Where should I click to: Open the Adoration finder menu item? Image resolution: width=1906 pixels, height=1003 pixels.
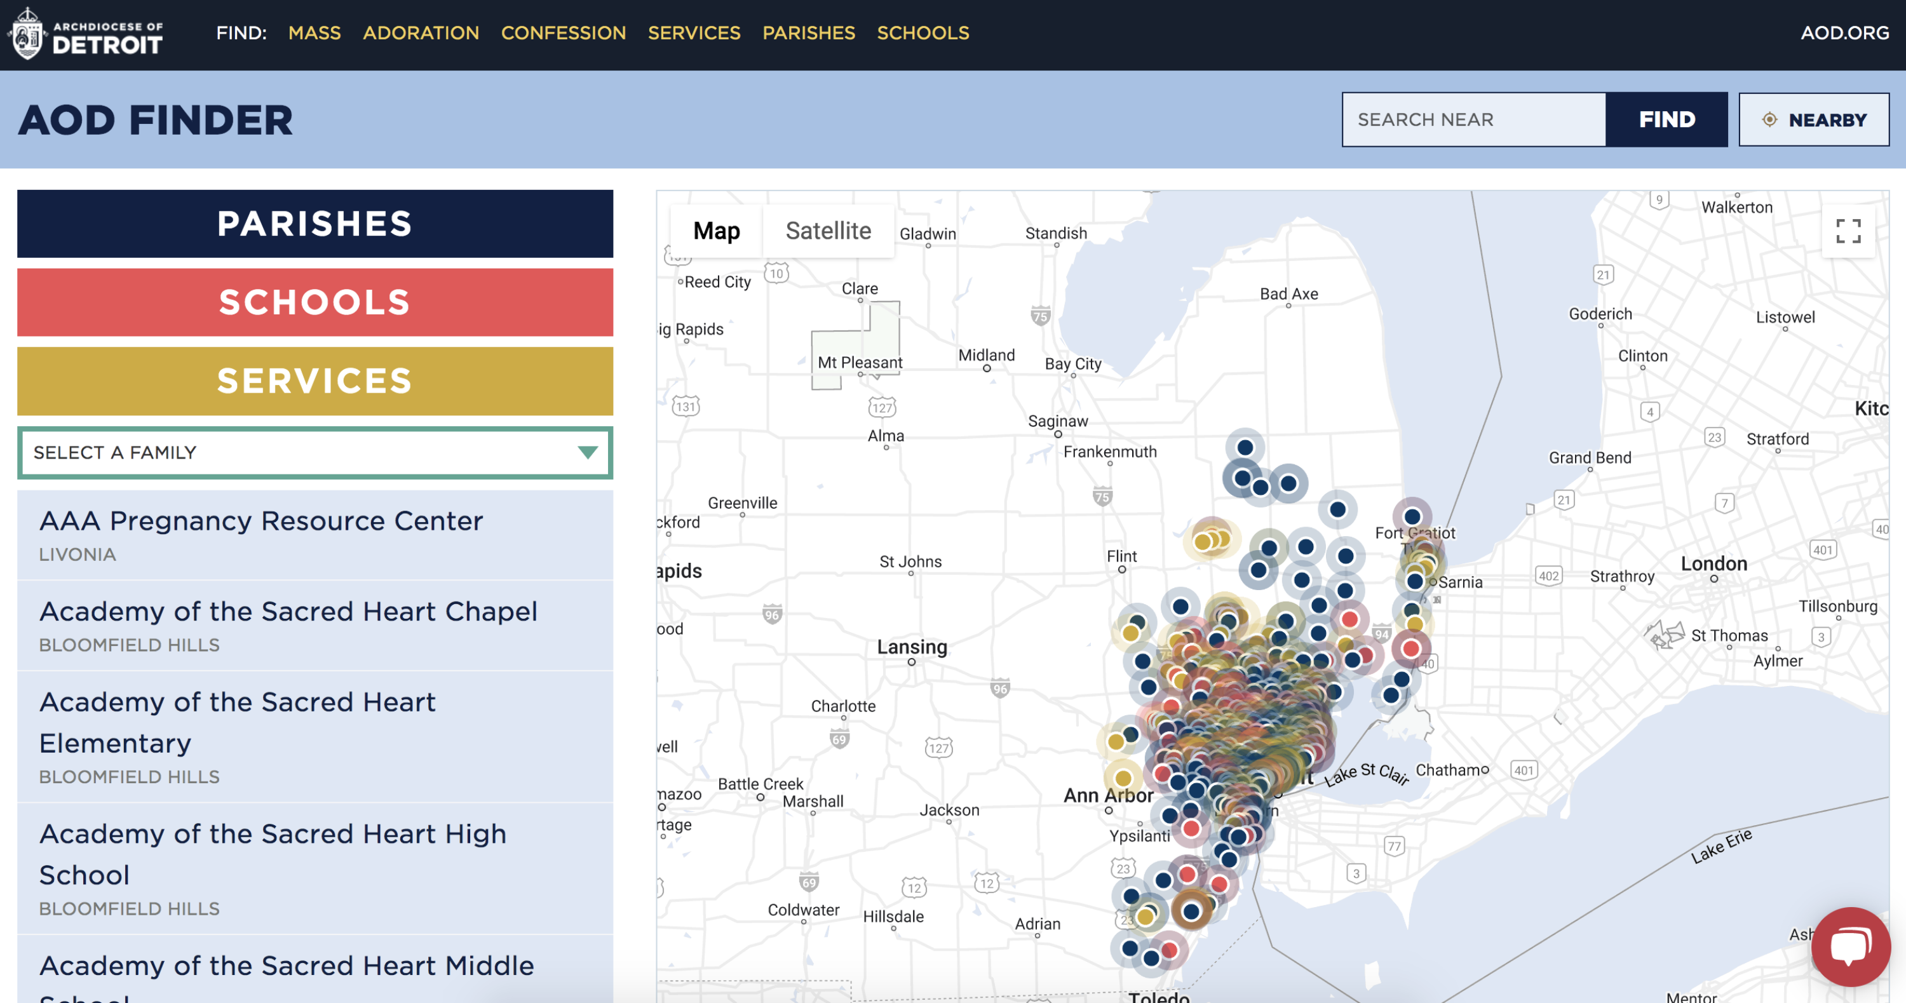(420, 33)
